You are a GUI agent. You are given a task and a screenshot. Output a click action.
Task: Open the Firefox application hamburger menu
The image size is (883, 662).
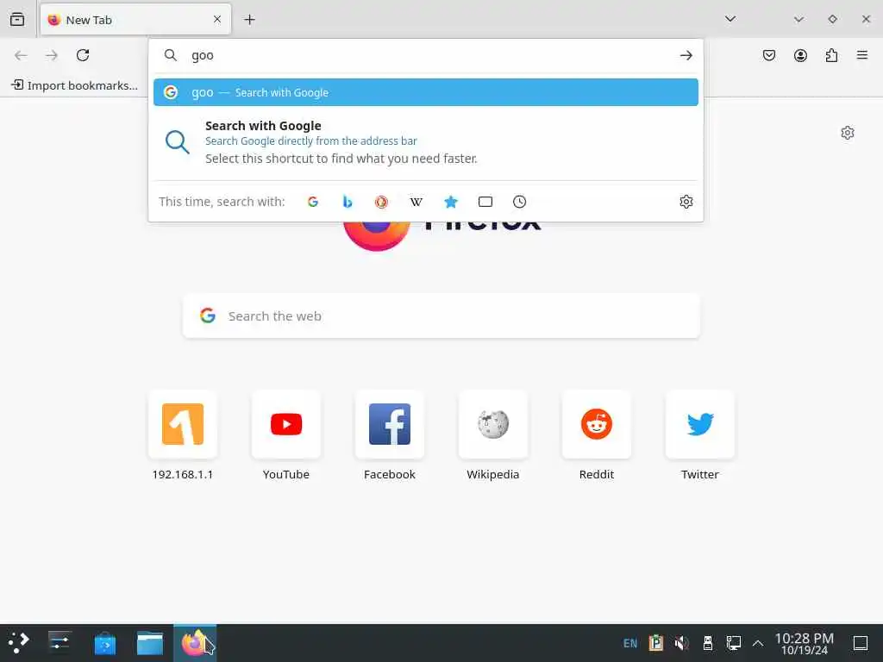[862, 55]
